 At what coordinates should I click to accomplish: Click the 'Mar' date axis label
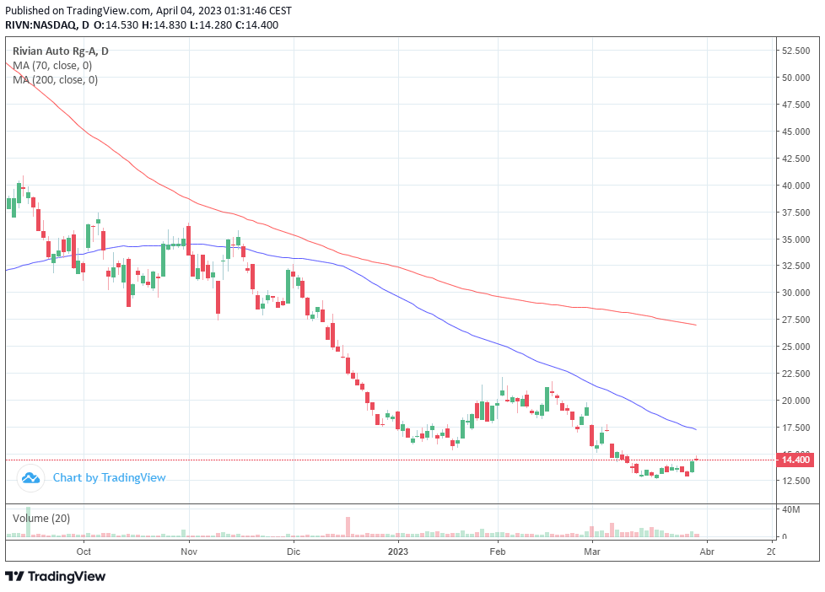click(592, 552)
